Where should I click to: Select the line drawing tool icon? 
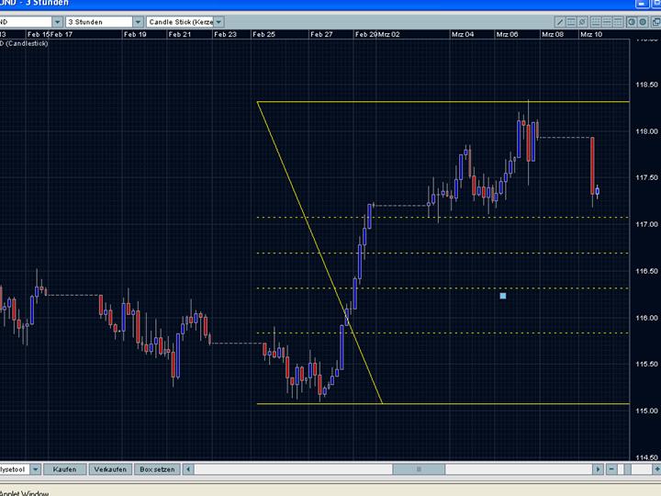pyautogui.click(x=560, y=21)
